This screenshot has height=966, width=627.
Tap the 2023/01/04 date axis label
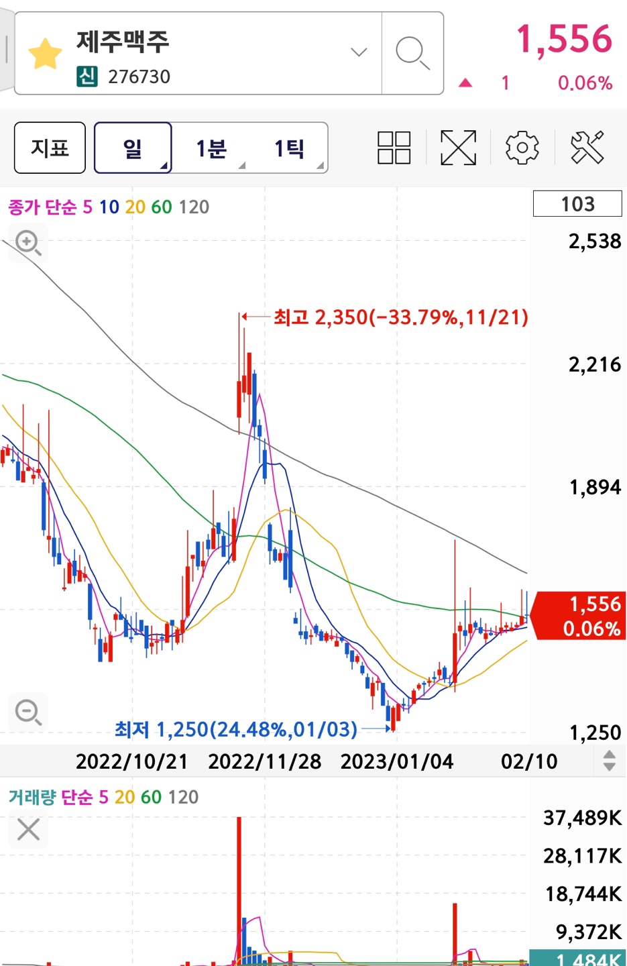pyautogui.click(x=397, y=761)
